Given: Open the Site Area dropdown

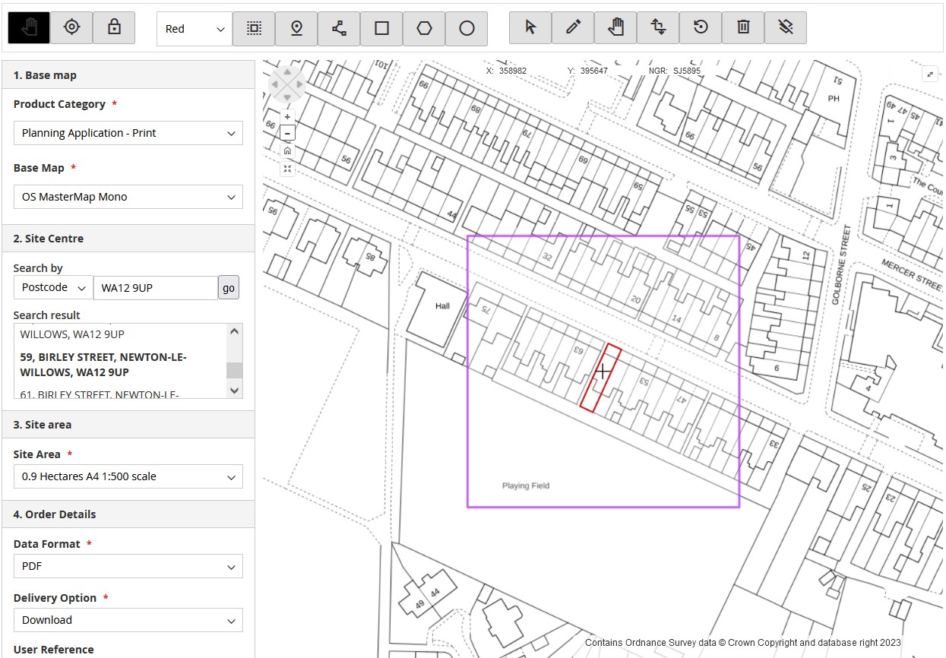Looking at the screenshot, I should 128,476.
